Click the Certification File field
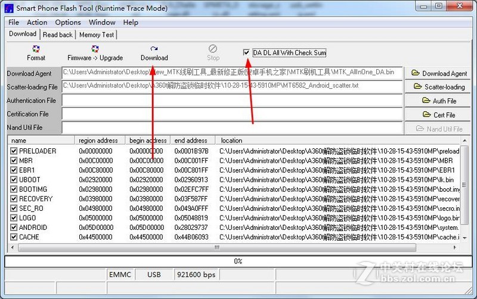 pyautogui.click(x=232, y=114)
